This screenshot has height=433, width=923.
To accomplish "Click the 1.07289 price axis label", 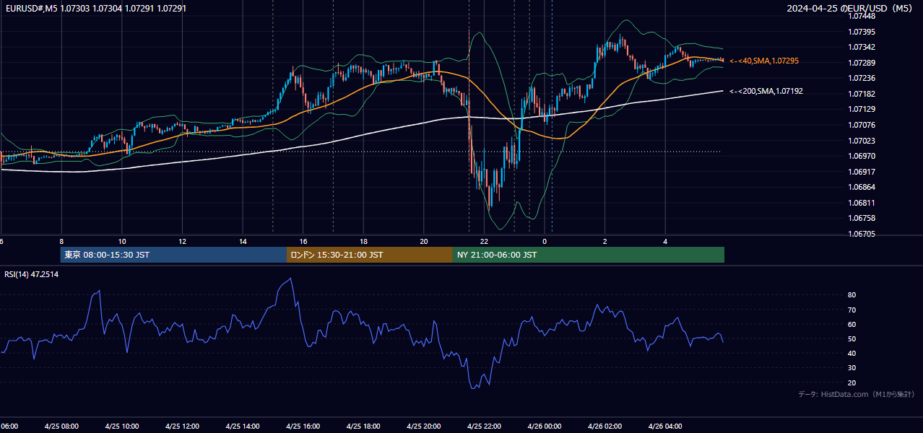I will tap(861, 63).
